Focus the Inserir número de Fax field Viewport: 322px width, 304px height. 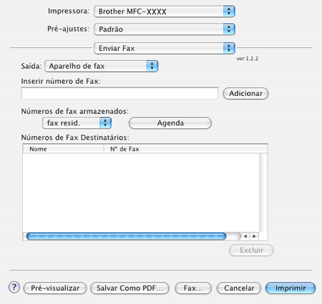(119, 93)
